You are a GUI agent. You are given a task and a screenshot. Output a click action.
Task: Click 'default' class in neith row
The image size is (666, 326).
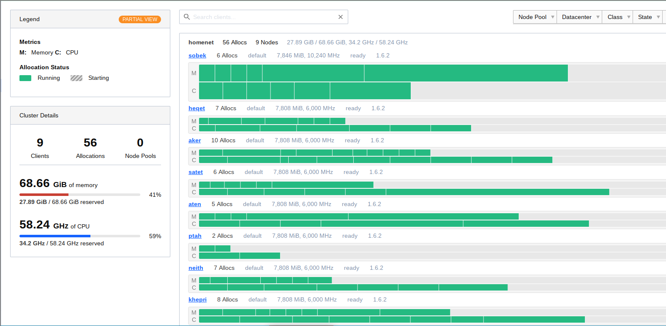(254, 268)
